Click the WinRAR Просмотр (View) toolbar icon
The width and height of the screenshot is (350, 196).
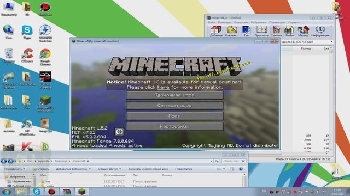(261, 31)
